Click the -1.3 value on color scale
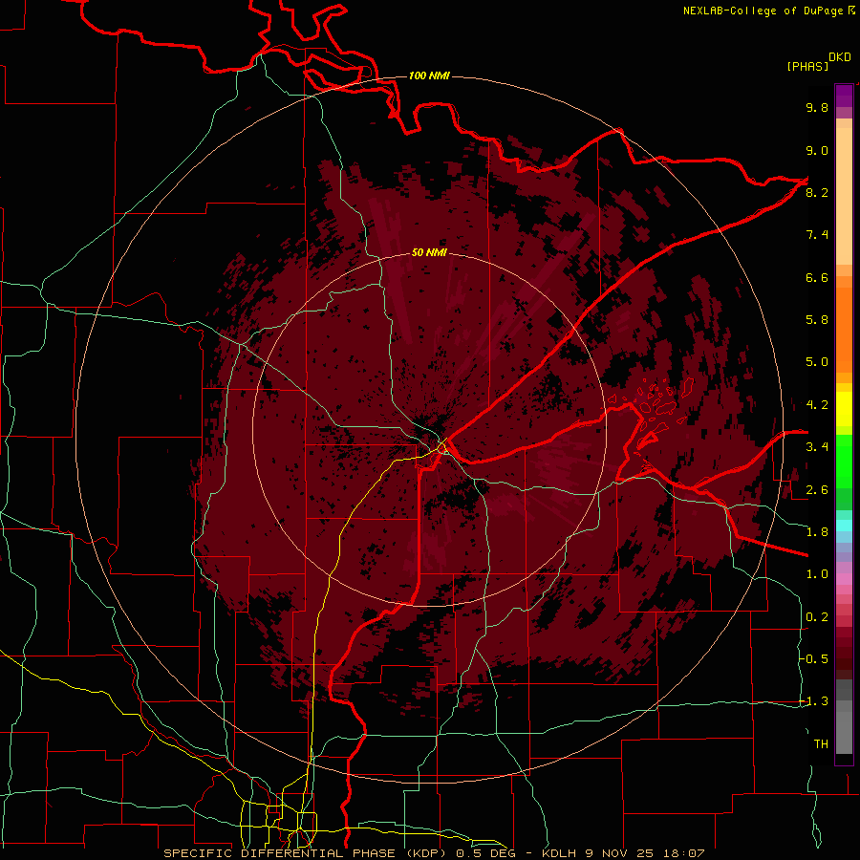860x860 pixels. click(x=814, y=701)
